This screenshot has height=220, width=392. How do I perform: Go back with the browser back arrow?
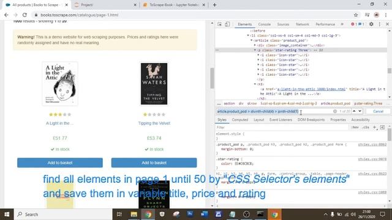pyautogui.click(x=6, y=15)
